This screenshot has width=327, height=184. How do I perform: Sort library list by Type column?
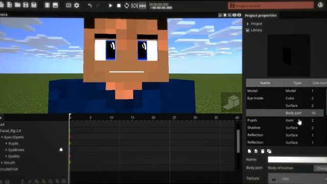pyautogui.click(x=297, y=83)
